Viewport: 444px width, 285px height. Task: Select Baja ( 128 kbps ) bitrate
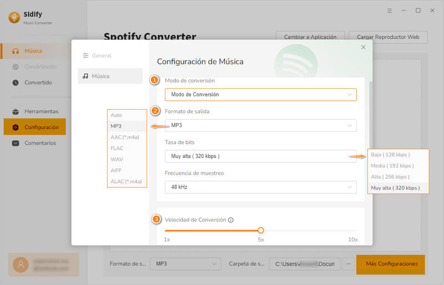[x=398, y=155]
